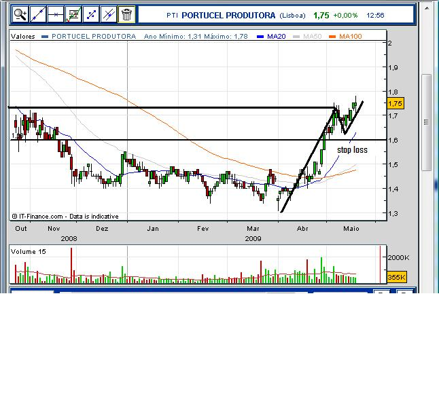Select the move-points dashed line tool

click(x=91, y=14)
